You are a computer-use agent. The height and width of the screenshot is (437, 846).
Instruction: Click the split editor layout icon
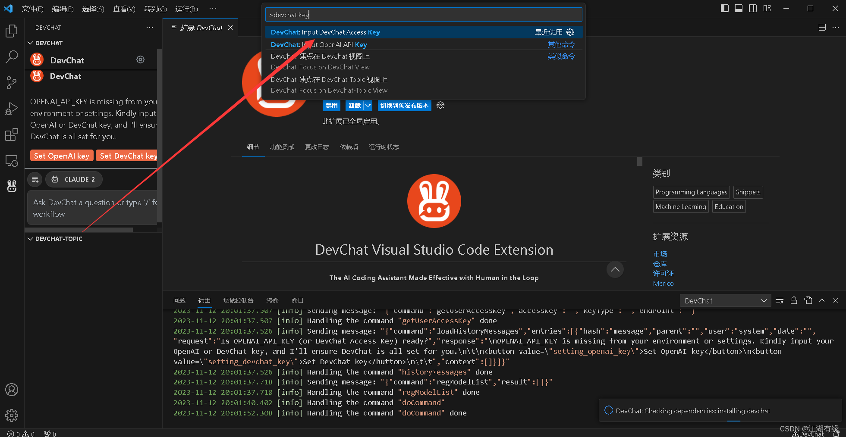(x=822, y=27)
